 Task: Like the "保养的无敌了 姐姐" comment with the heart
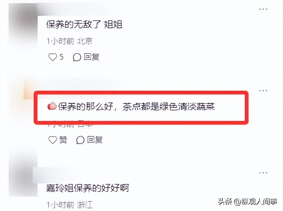(52, 57)
